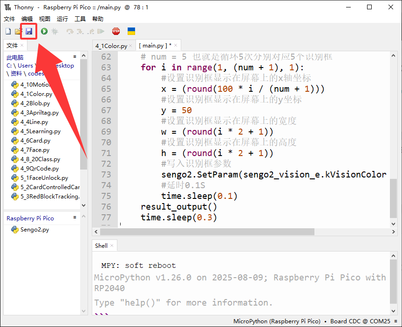The height and width of the screenshot is (327, 402).
Task: Click in the Shell output area
Action: [x=241, y=283]
